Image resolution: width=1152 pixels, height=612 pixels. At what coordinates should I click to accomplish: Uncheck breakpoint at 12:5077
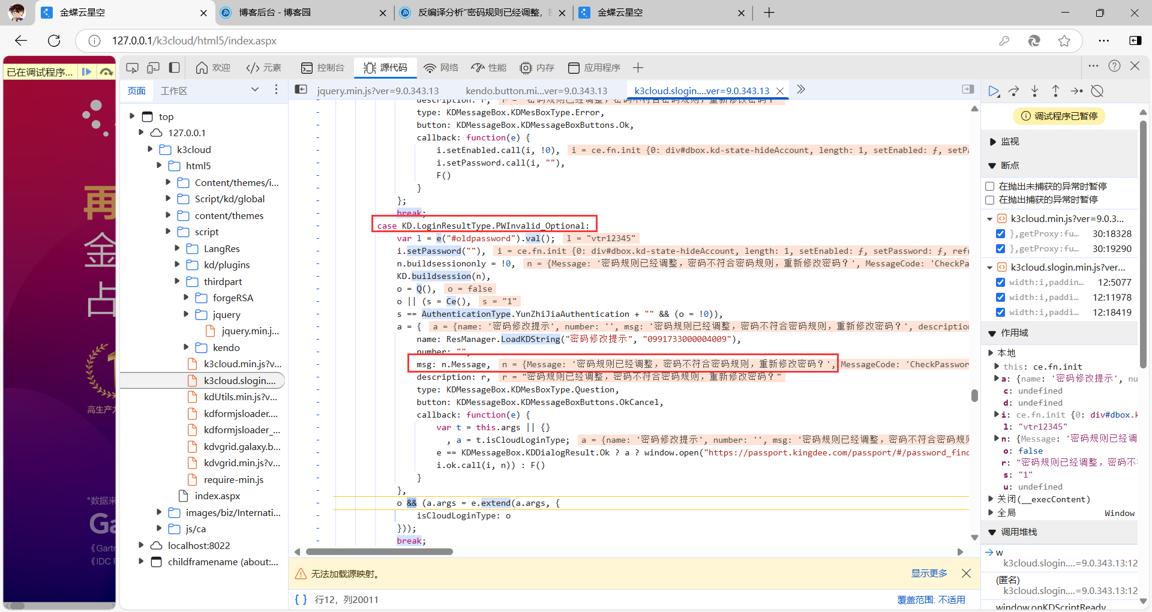click(x=1000, y=282)
